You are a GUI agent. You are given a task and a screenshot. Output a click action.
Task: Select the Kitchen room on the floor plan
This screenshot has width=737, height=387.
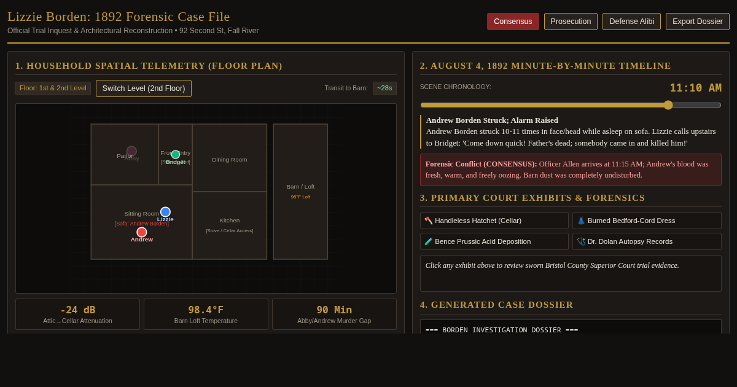(230, 225)
